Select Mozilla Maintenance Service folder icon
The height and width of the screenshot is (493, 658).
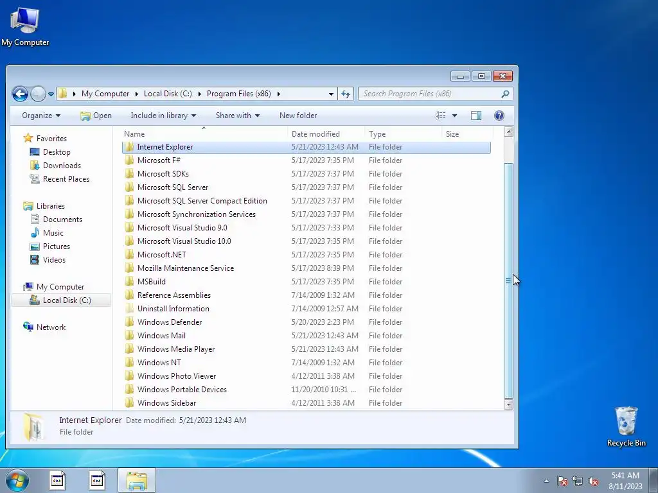point(130,268)
